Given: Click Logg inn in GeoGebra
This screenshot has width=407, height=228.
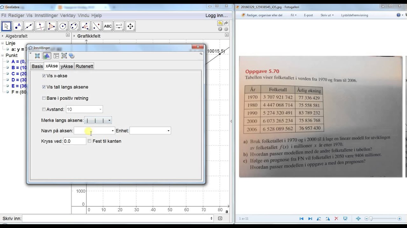Looking at the screenshot, I should [217, 15].
